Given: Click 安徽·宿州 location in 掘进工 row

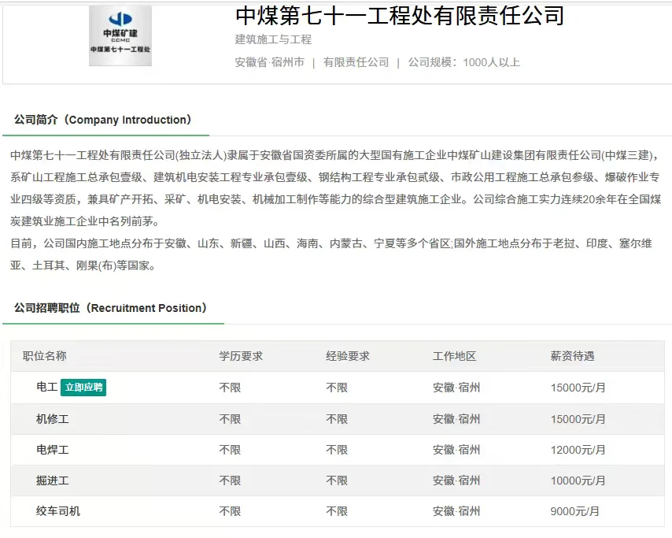Looking at the screenshot, I should [456, 481].
